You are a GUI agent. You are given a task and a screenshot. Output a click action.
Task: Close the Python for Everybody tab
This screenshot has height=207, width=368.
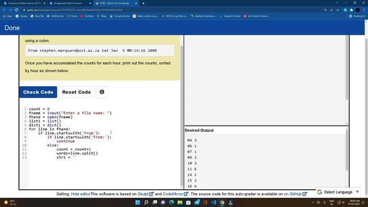point(136,3)
